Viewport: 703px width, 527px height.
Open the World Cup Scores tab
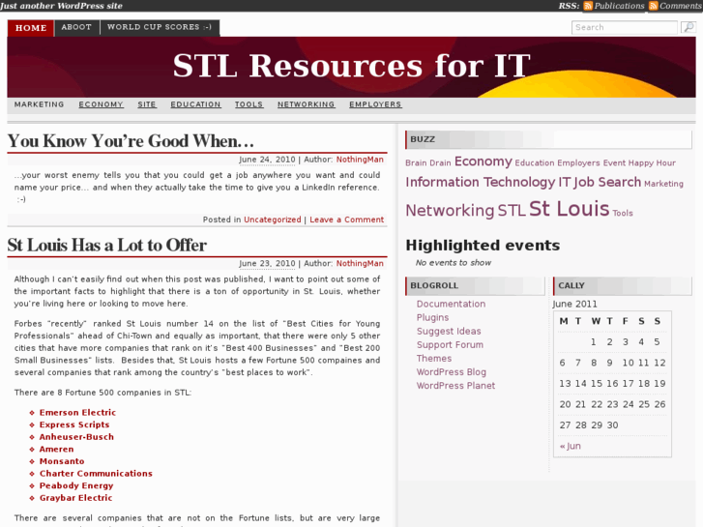coord(160,27)
